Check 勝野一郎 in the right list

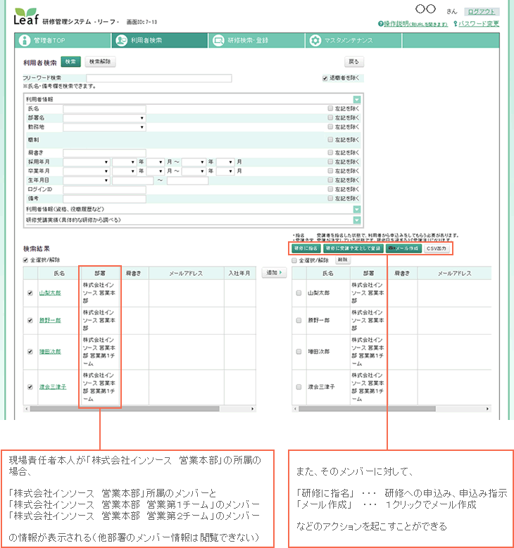tap(299, 320)
